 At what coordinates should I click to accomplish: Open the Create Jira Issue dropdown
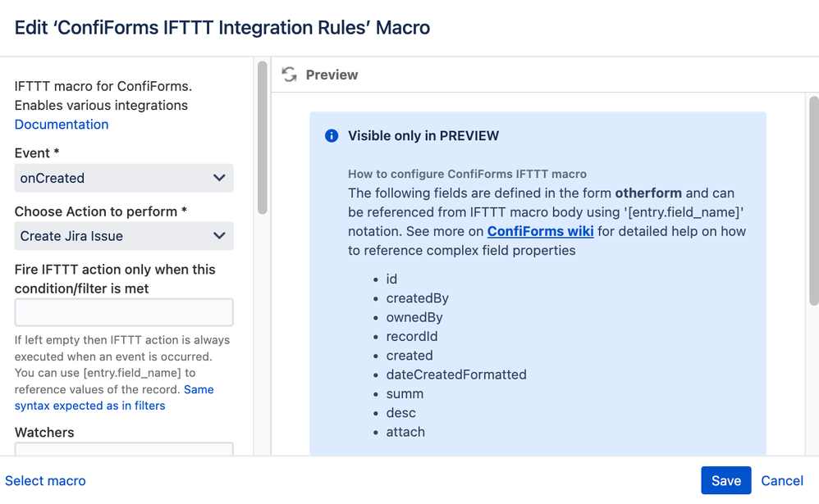(x=124, y=236)
